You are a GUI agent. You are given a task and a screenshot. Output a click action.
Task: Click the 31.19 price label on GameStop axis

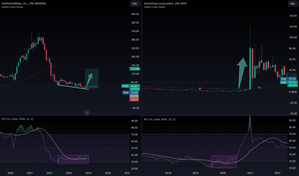tap(292, 75)
